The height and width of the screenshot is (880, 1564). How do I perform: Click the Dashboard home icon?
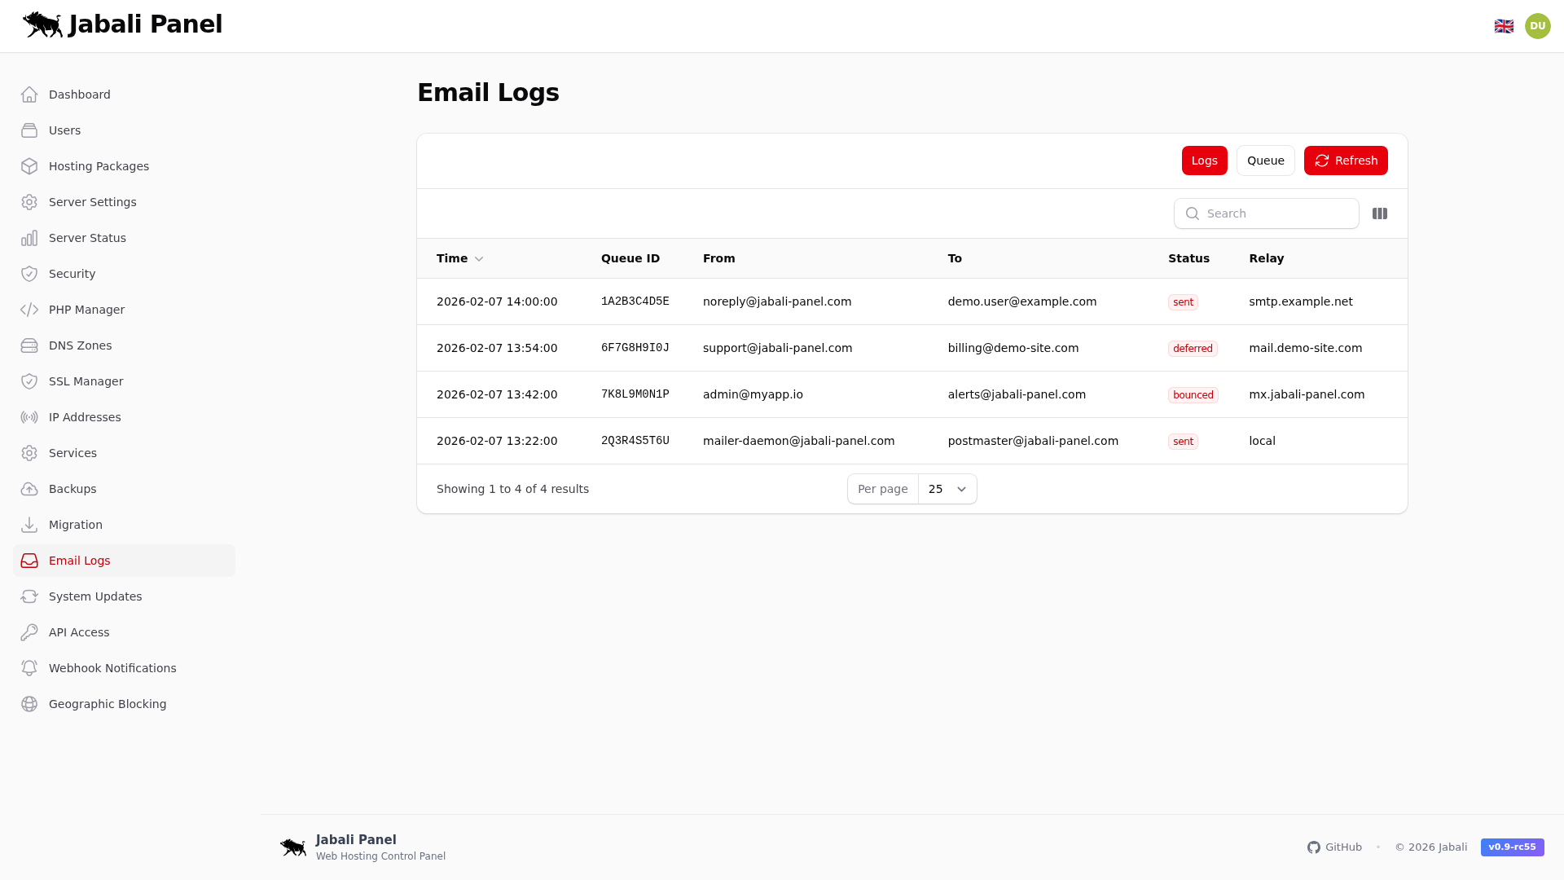click(29, 94)
